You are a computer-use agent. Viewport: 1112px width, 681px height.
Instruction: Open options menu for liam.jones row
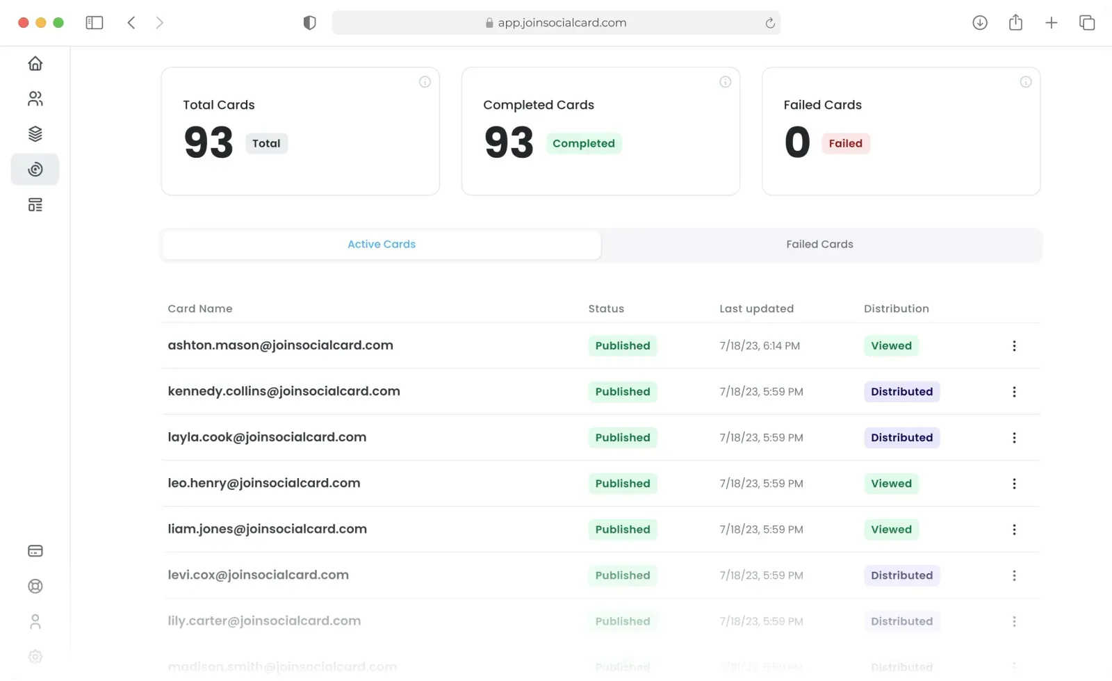pos(1014,530)
